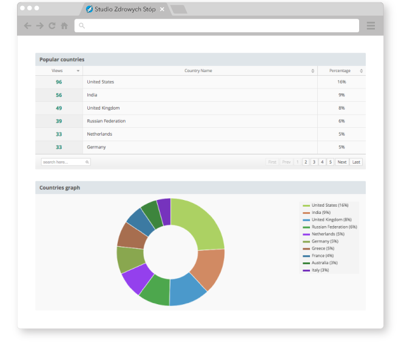Toggle Russian Federation (6%) legend entry
This screenshot has height=343, width=404.
330,227
